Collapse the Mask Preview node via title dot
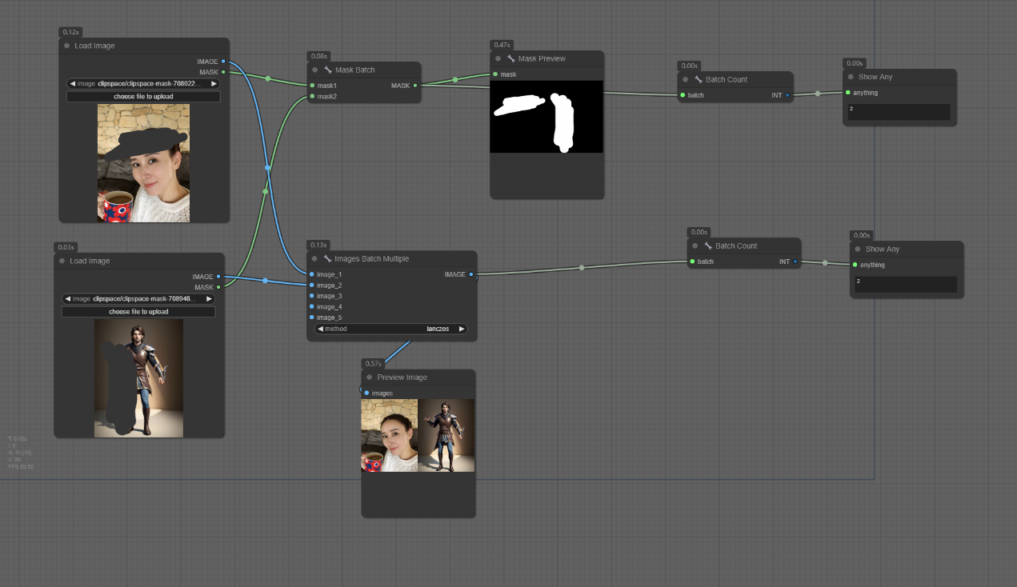Viewport: 1017px width, 587px height. point(498,59)
